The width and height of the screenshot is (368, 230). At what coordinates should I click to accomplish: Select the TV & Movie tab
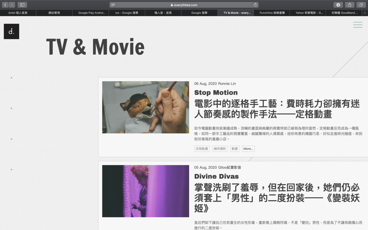tap(236, 13)
